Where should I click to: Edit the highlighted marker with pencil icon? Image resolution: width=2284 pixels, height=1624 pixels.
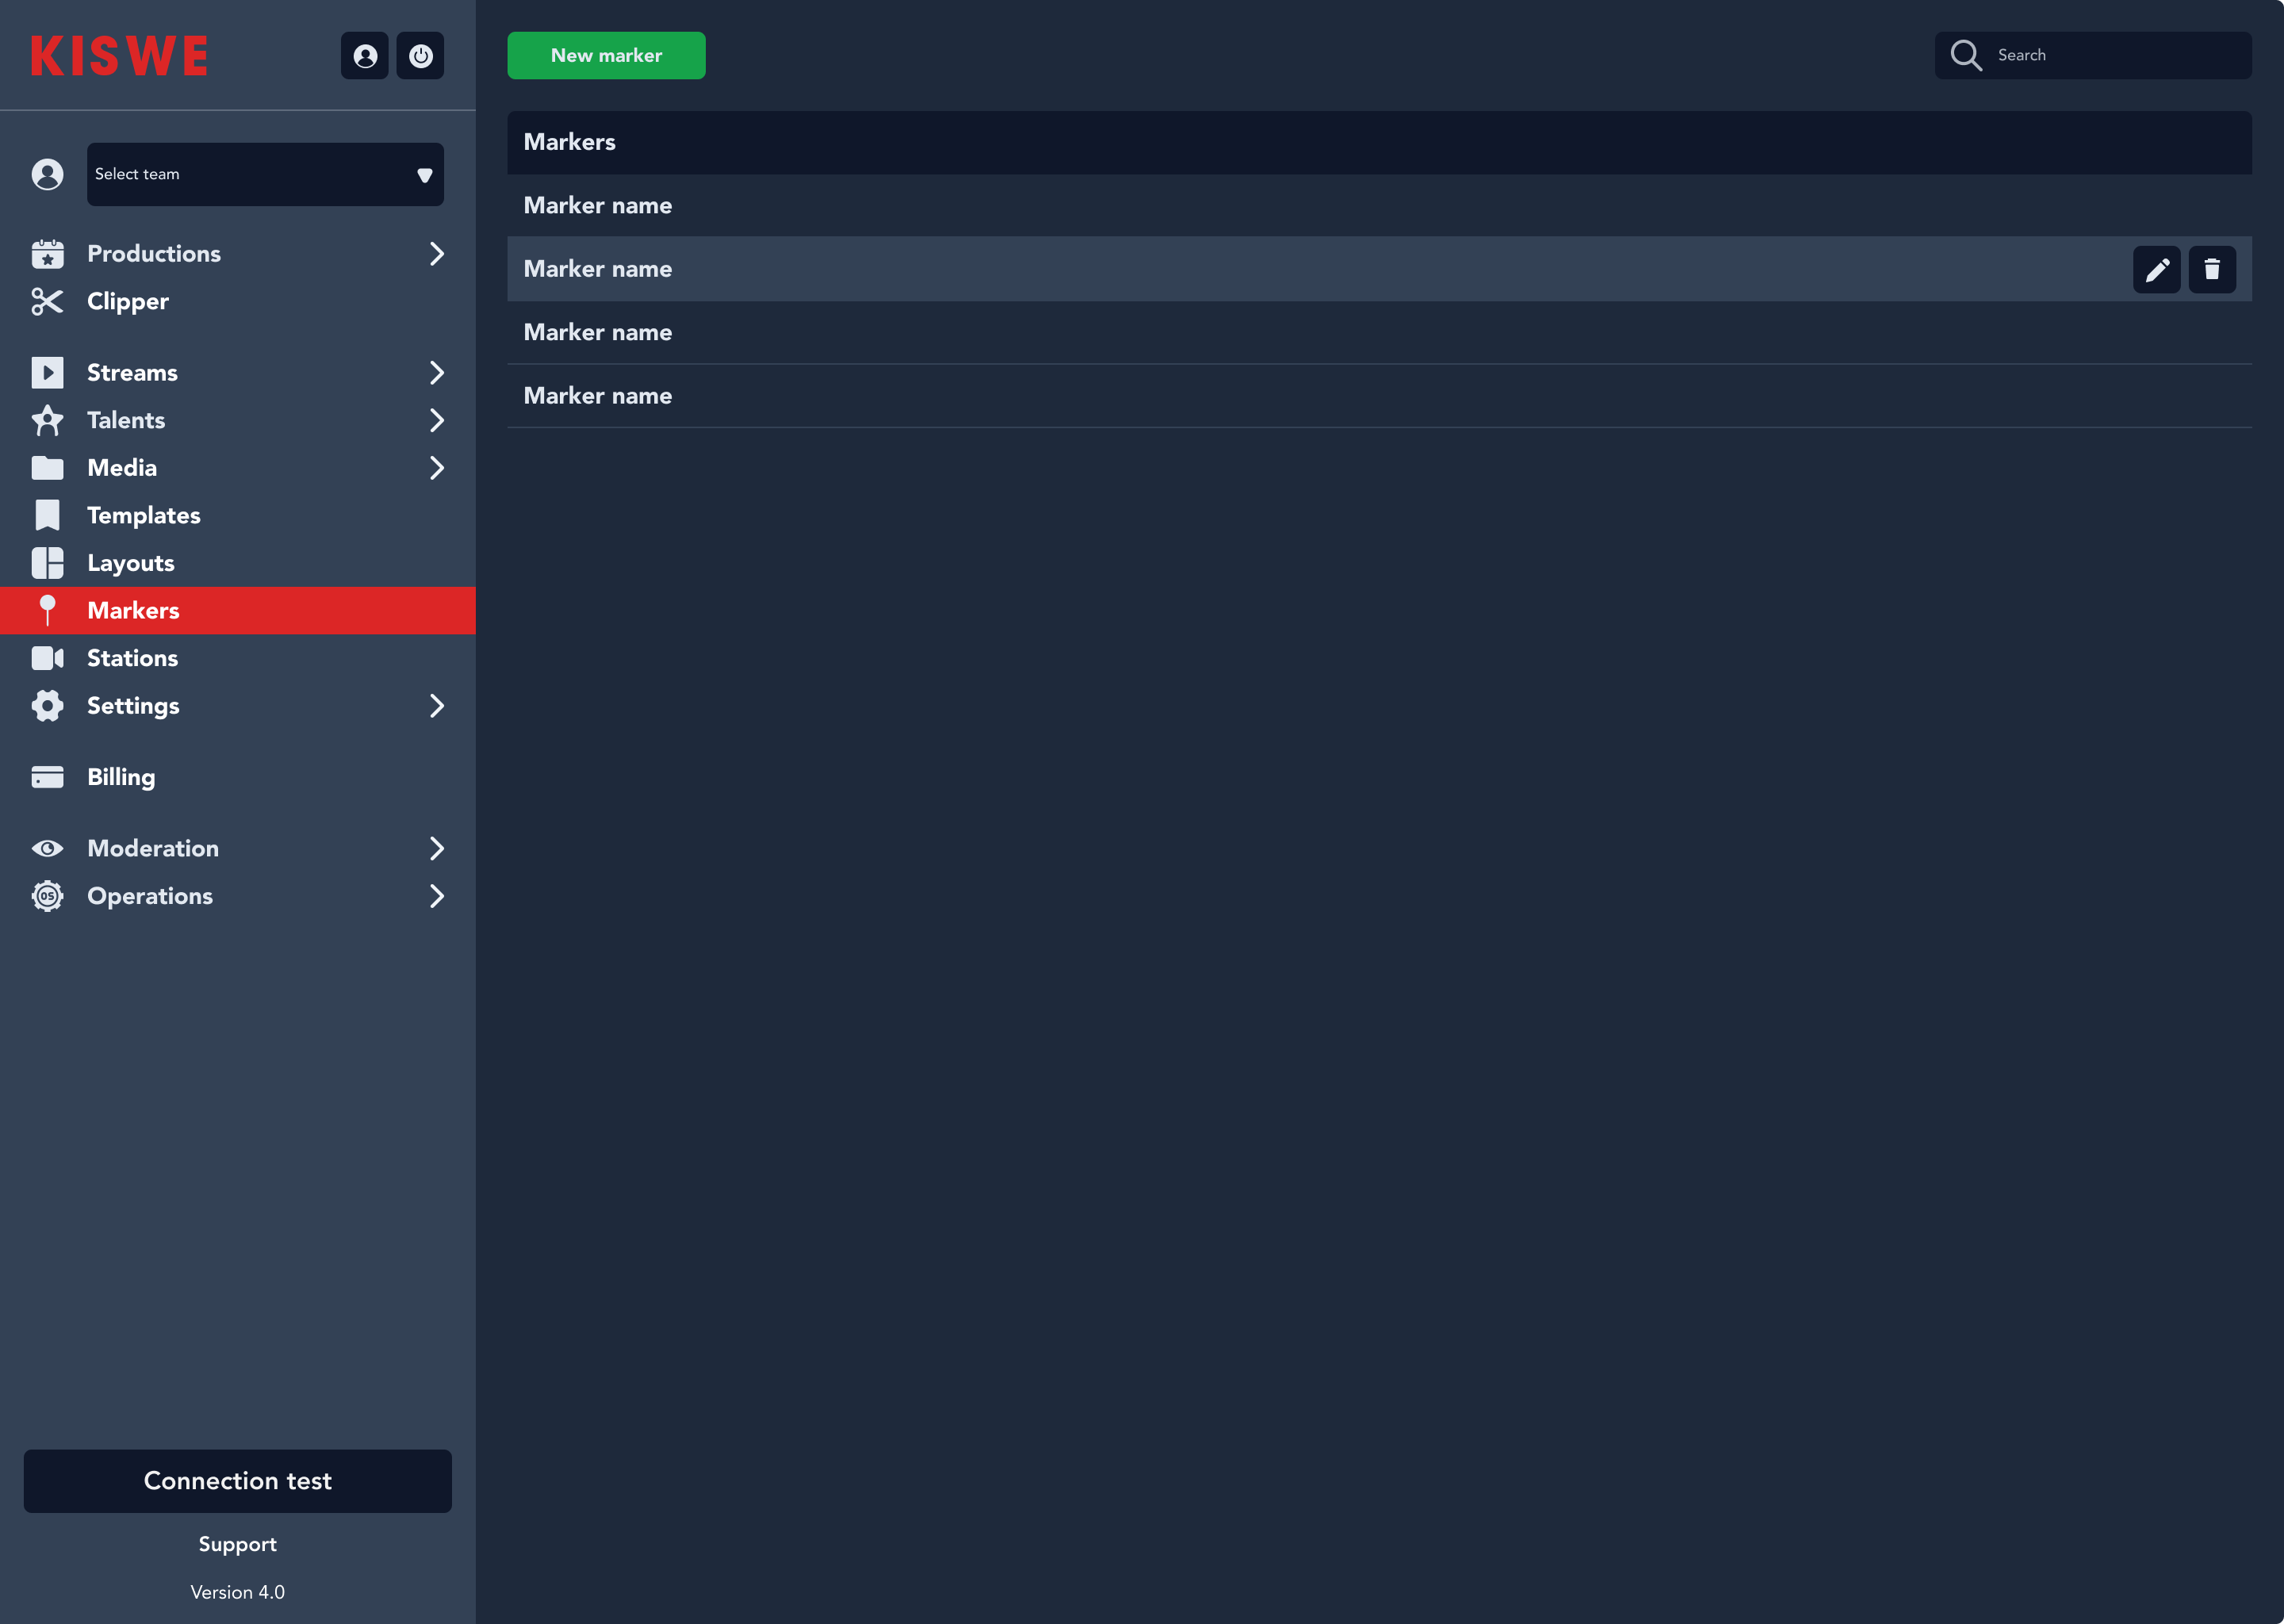[x=2156, y=269]
